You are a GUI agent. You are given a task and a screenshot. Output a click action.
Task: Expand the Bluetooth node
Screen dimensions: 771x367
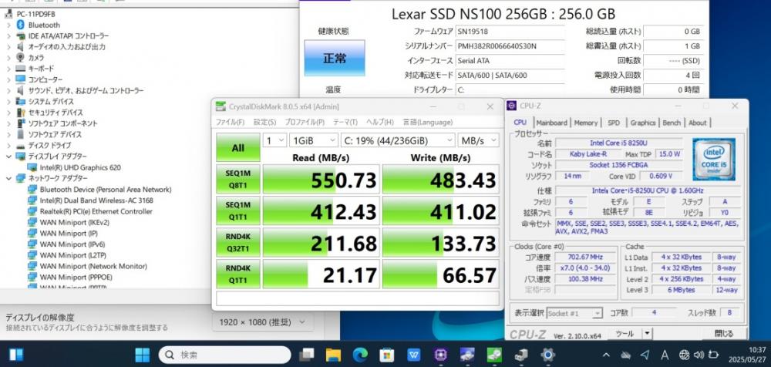coord(8,25)
